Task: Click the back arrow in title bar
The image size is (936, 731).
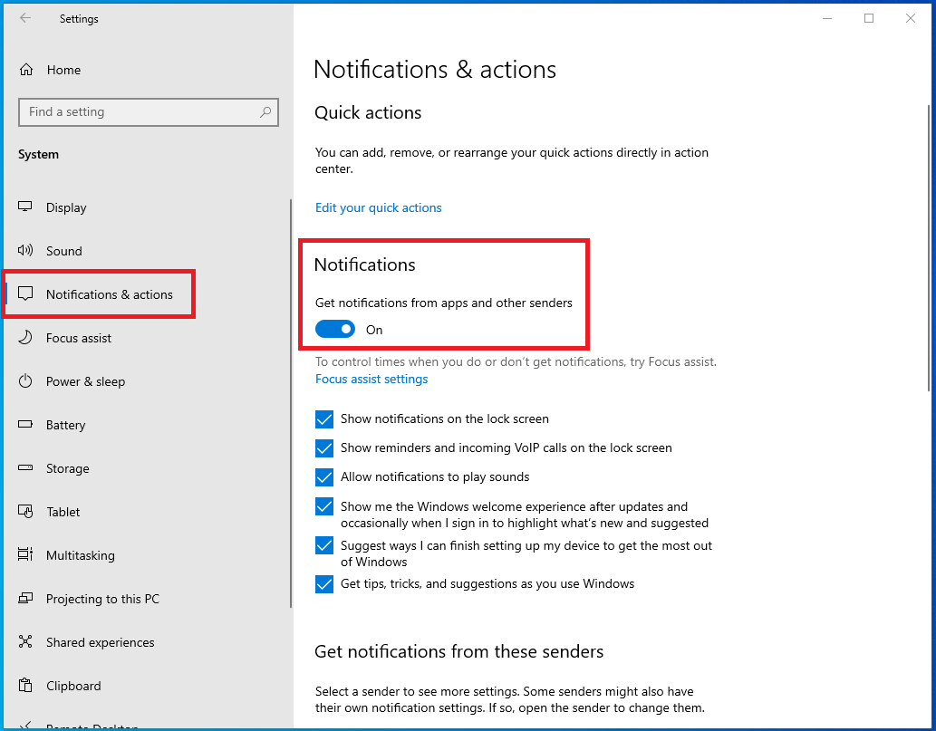Action: pos(25,18)
